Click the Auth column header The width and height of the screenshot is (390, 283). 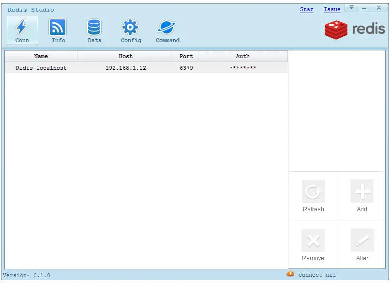click(243, 56)
